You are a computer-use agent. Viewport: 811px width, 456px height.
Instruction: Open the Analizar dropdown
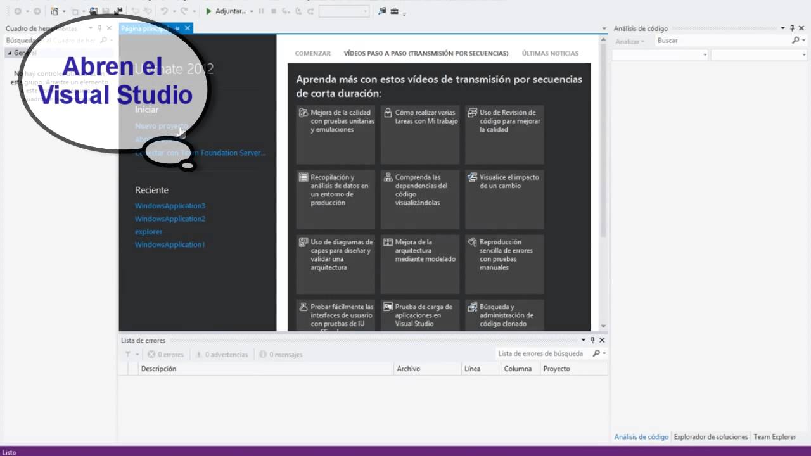coord(630,41)
